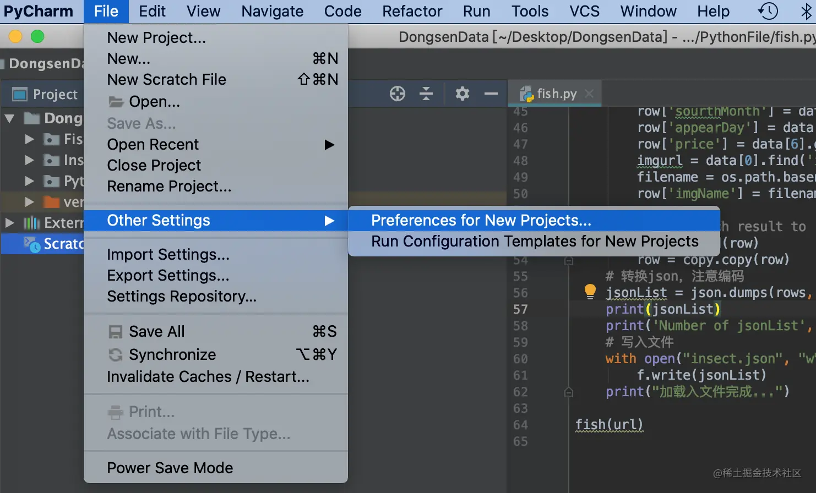Click the Project tool window title
The width and height of the screenshot is (816, 493).
[55, 95]
